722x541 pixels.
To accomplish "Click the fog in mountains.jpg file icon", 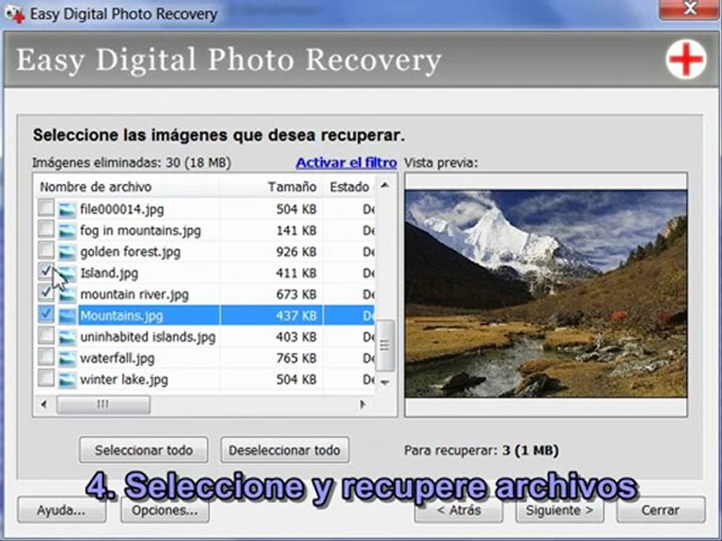I will coord(67,231).
